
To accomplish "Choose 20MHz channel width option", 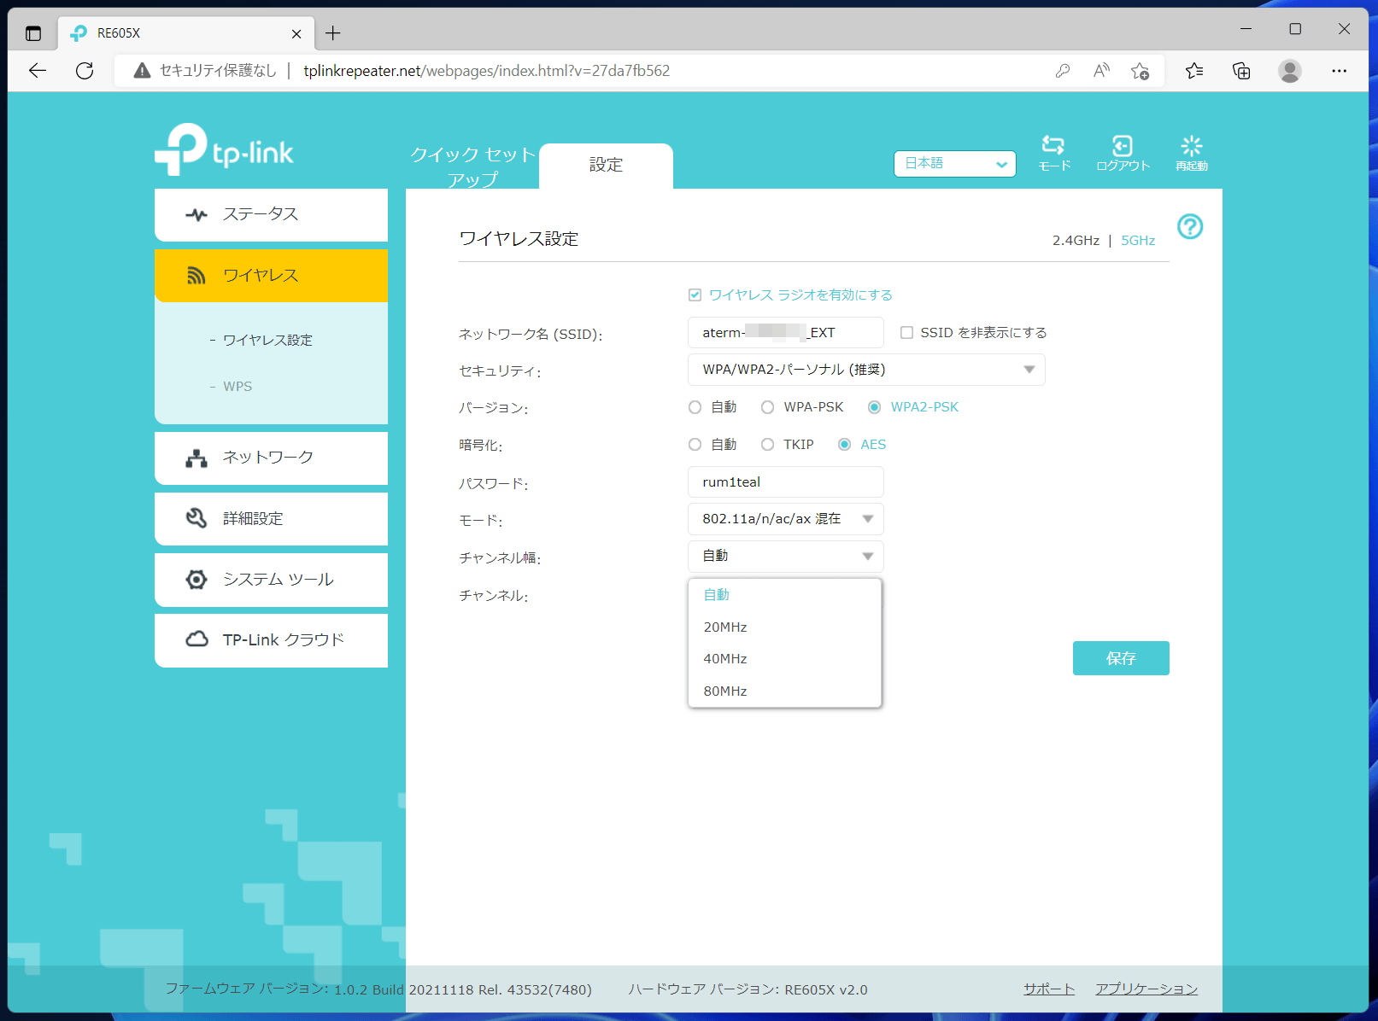I will (784, 627).
